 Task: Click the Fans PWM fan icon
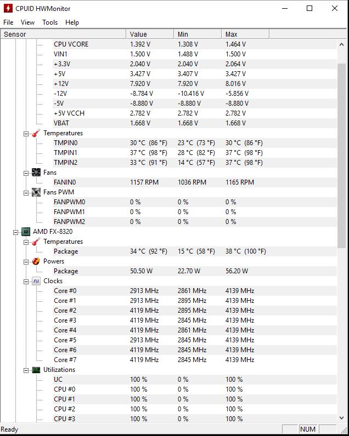point(36,192)
